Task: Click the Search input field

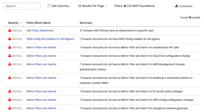Action: coord(22,6)
